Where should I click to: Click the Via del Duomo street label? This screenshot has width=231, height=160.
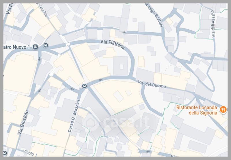152,84
